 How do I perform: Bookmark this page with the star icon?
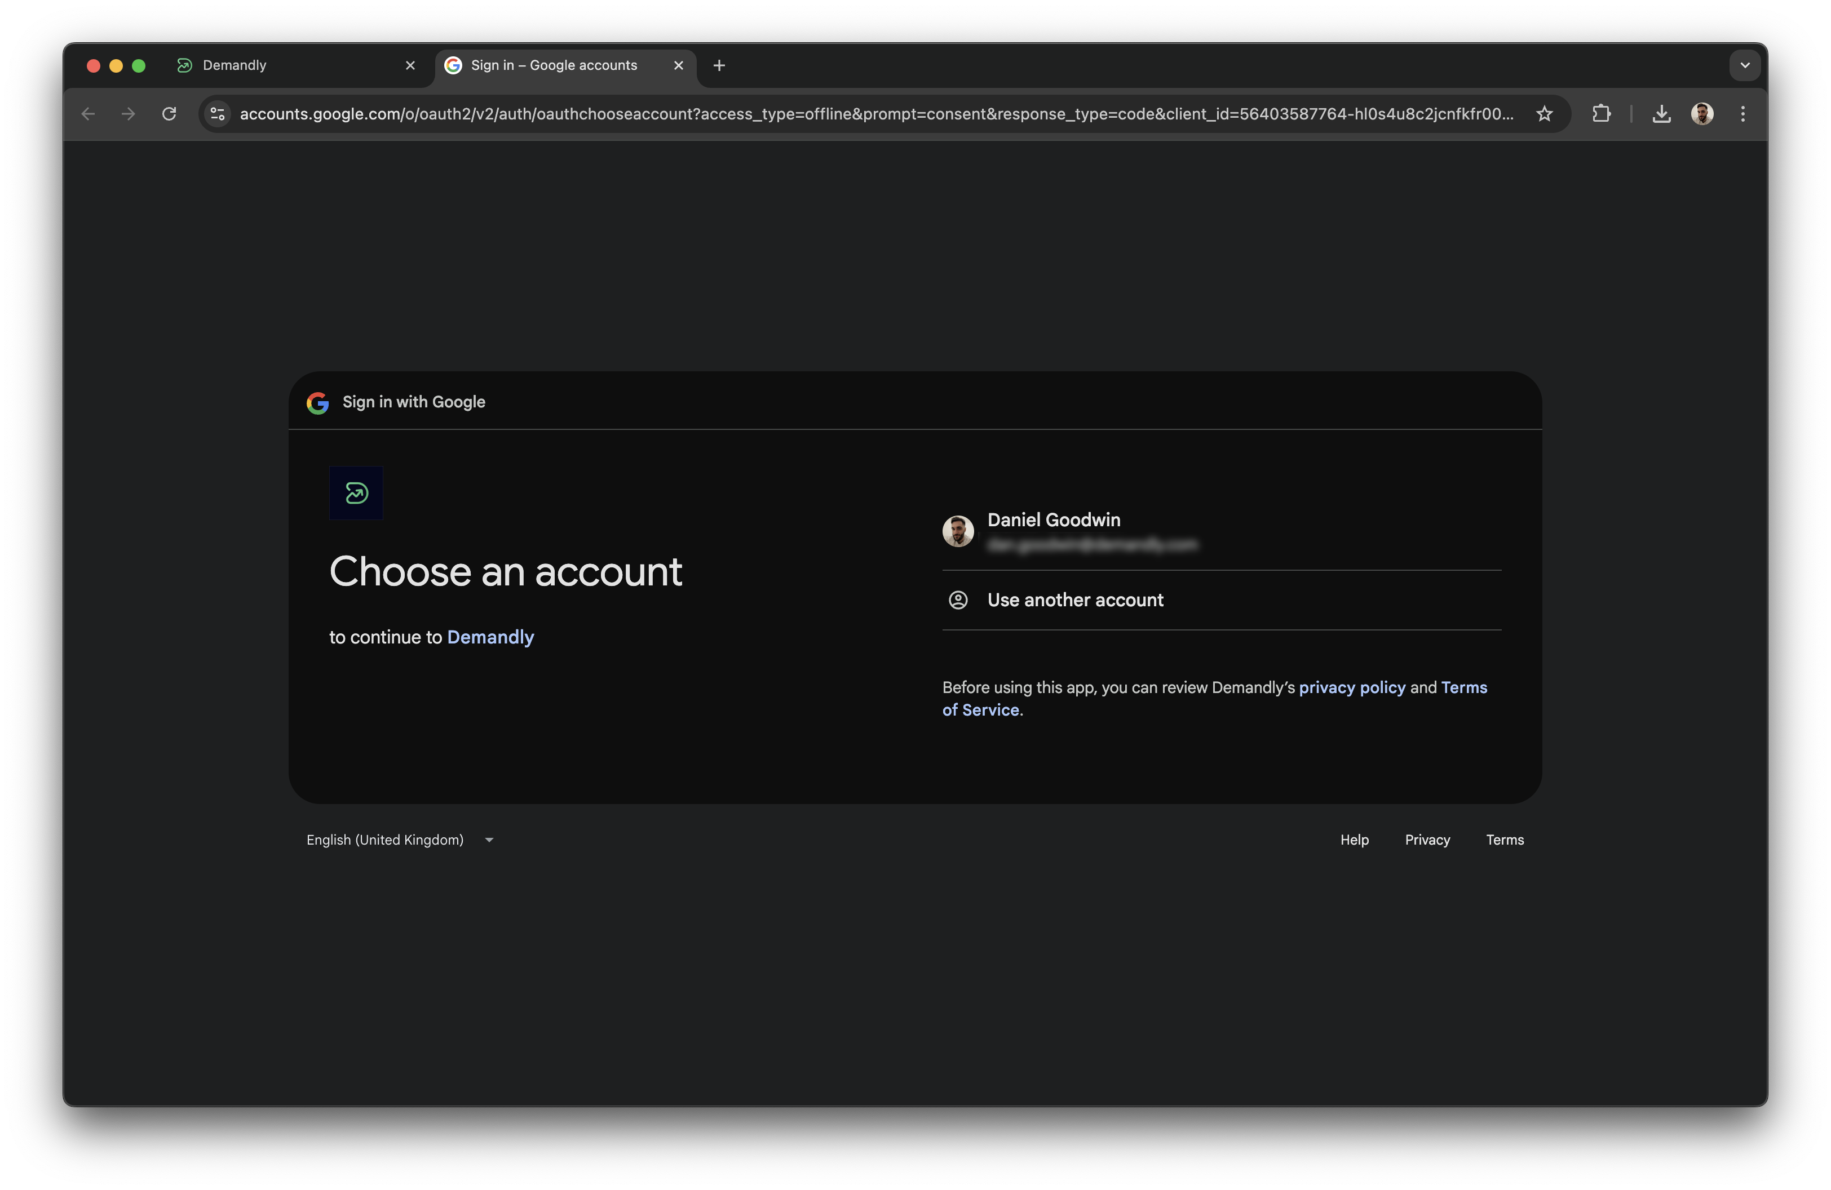1544,113
